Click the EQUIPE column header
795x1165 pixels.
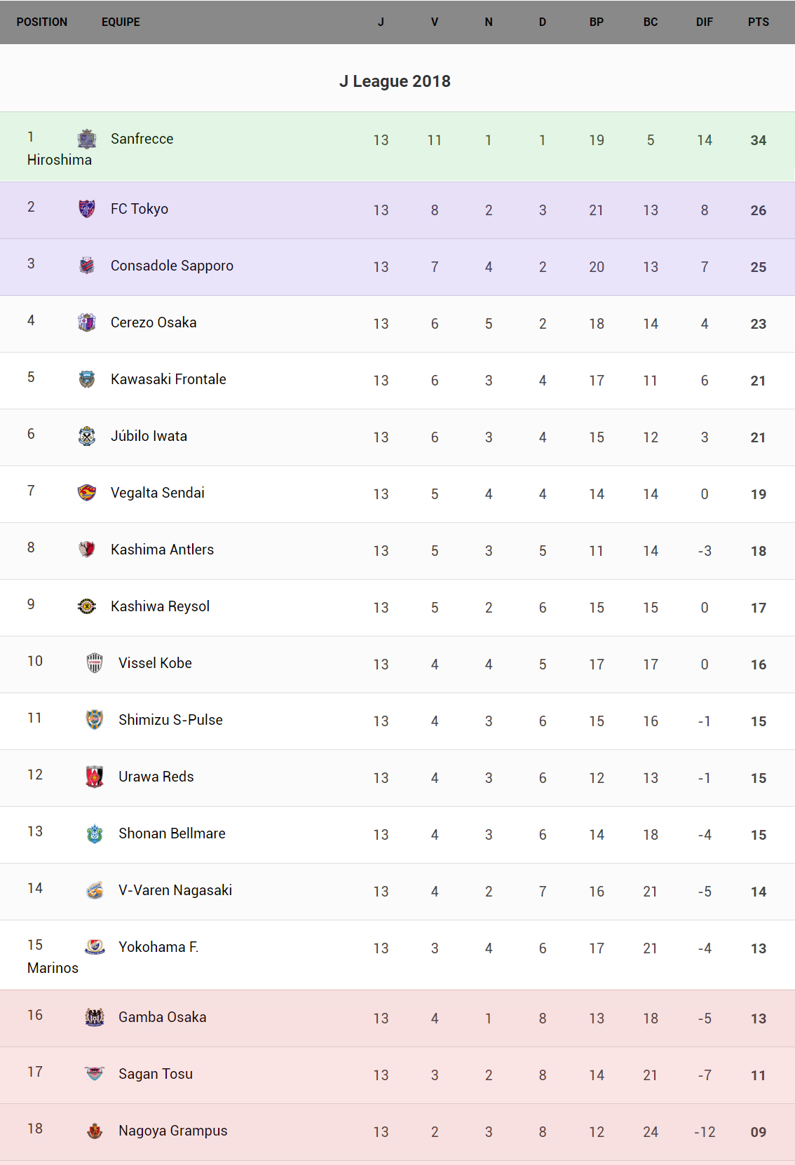[x=121, y=22]
